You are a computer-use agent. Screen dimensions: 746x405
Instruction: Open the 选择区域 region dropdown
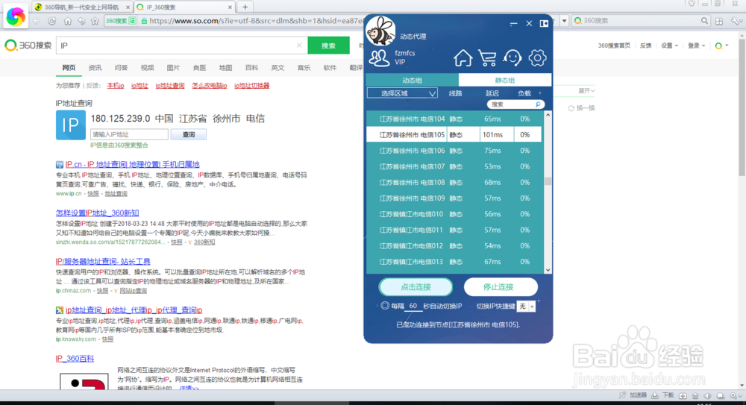tap(402, 93)
